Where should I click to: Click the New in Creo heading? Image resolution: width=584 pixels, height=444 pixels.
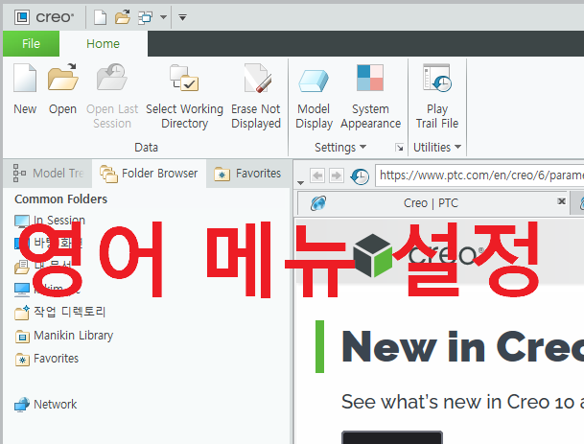(463, 347)
